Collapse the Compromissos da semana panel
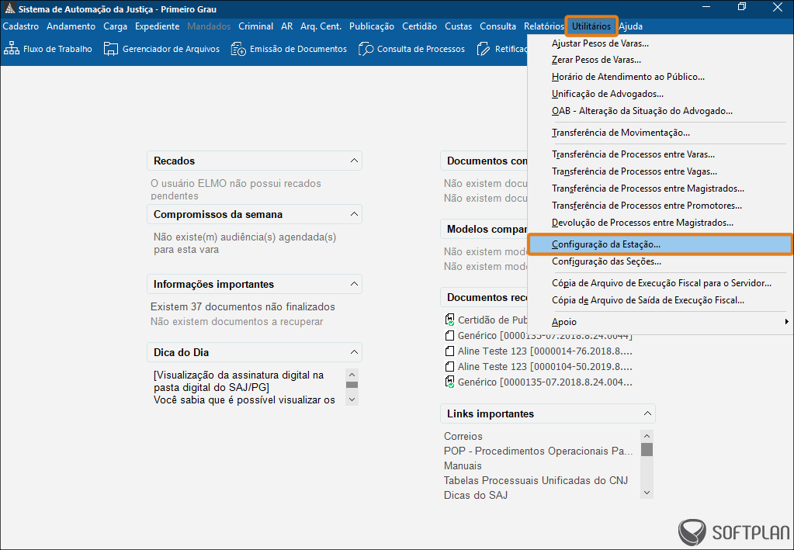794x550 pixels. [354, 215]
